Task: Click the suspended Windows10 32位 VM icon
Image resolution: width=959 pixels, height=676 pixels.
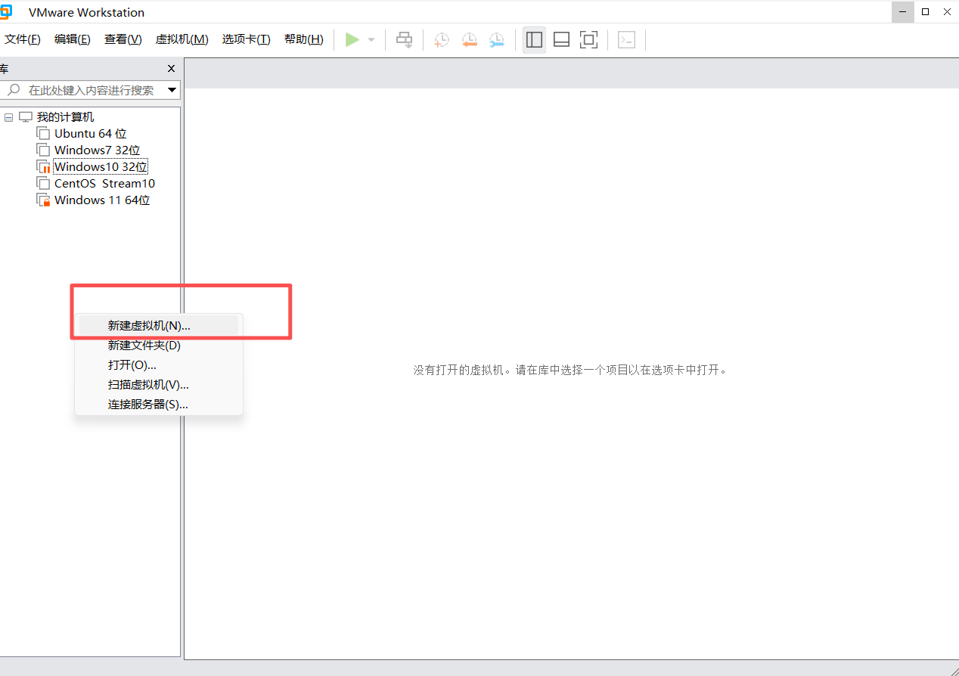Action: coord(43,167)
